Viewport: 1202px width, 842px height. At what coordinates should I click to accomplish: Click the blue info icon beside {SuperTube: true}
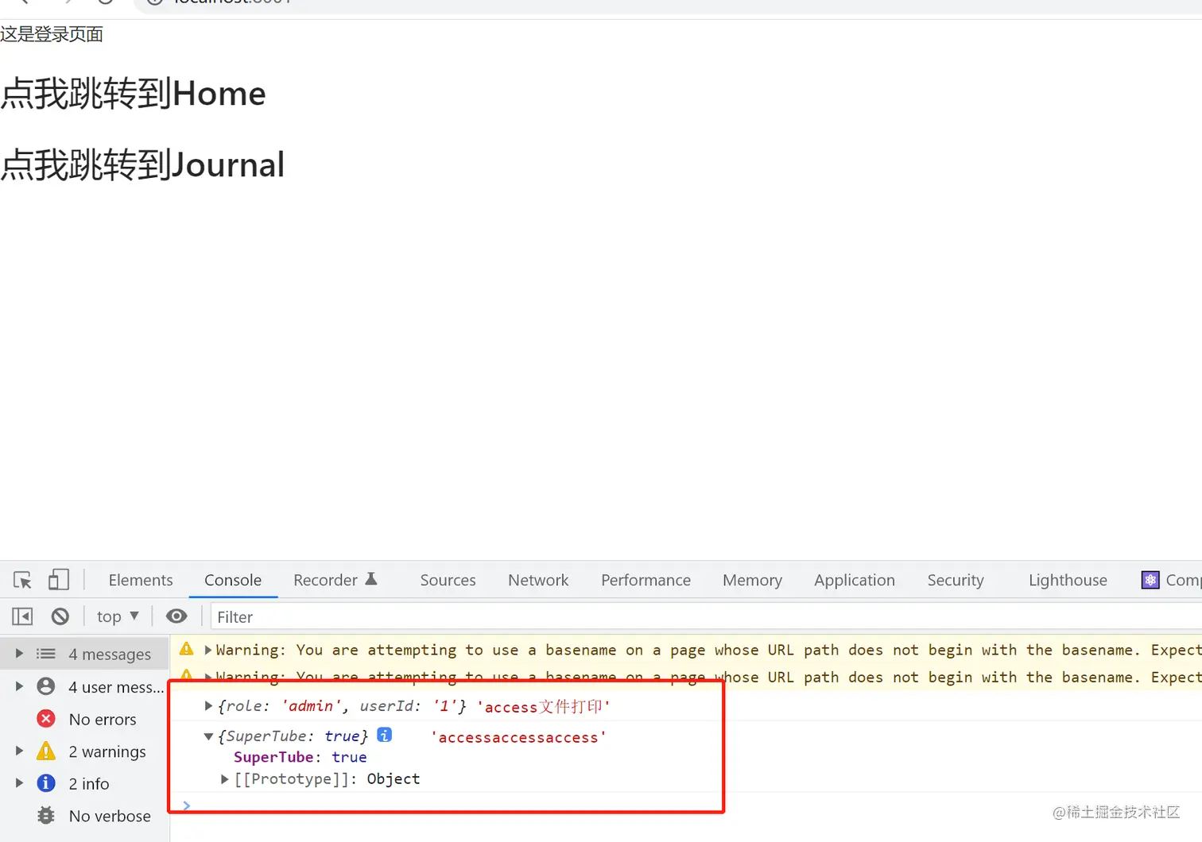tap(385, 735)
